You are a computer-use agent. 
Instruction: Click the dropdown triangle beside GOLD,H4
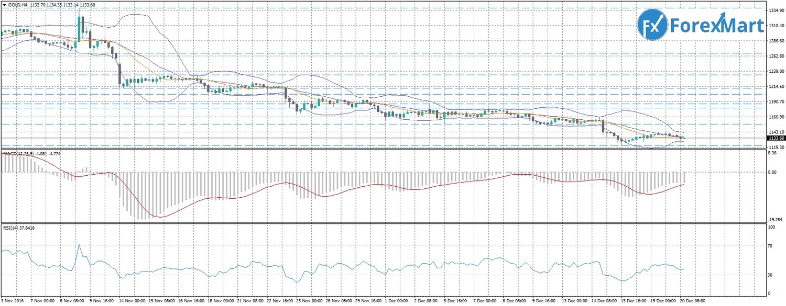coord(4,5)
